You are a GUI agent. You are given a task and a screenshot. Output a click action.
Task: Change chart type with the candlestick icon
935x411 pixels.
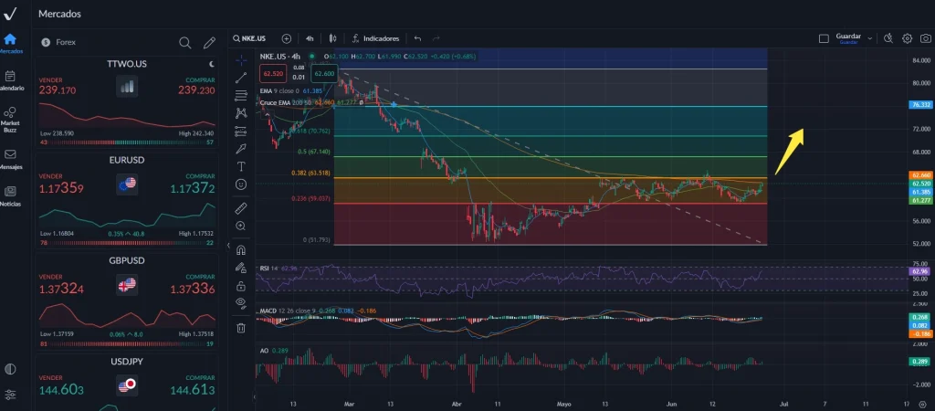coord(332,38)
